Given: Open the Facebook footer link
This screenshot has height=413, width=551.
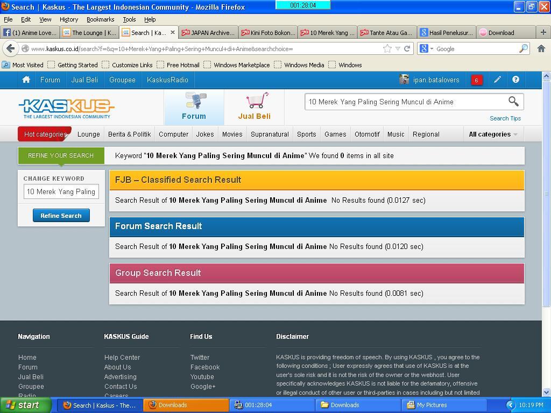Looking at the screenshot, I should 205,367.
